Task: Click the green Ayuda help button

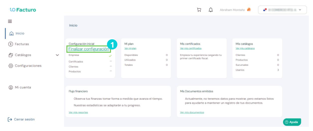Action: pyautogui.click(x=292, y=122)
